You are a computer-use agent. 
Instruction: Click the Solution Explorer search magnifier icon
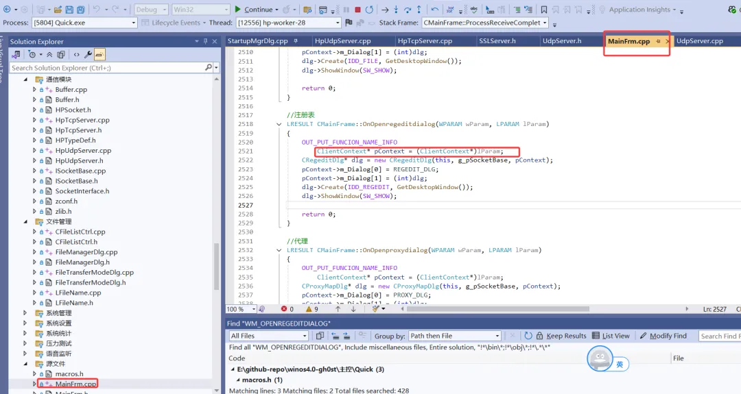click(x=209, y=67)
